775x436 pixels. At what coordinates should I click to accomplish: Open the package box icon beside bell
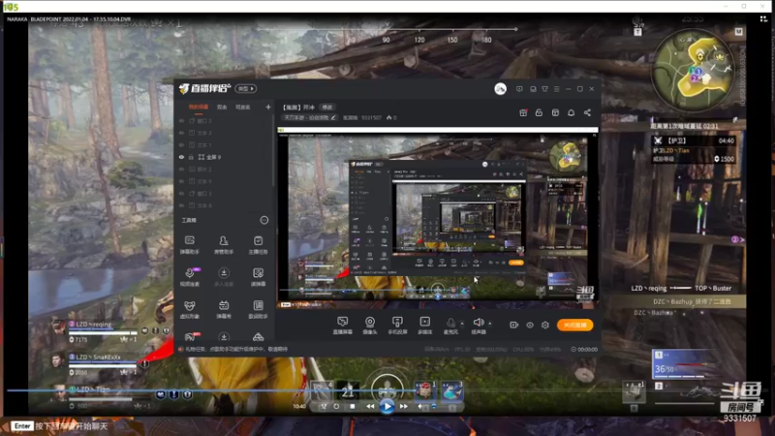point(555,112)
